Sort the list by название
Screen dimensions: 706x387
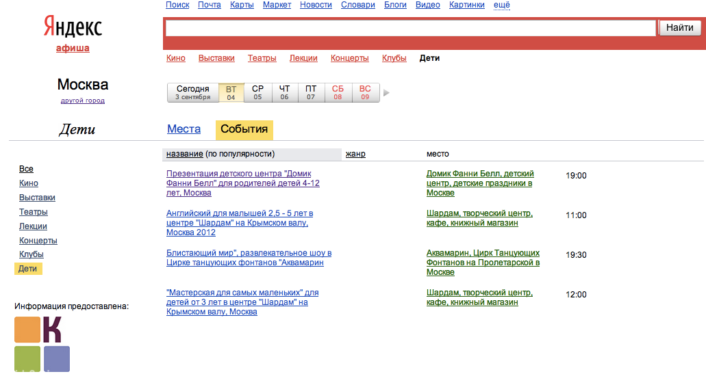pyautogui.click(x=185, y=154)
